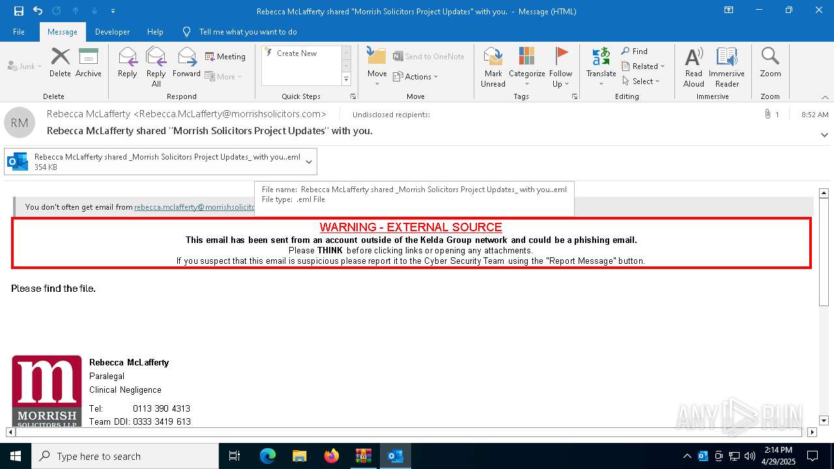Expand the Quick Steps gallery
Screen dimensions: 834x469
point(346,79)
